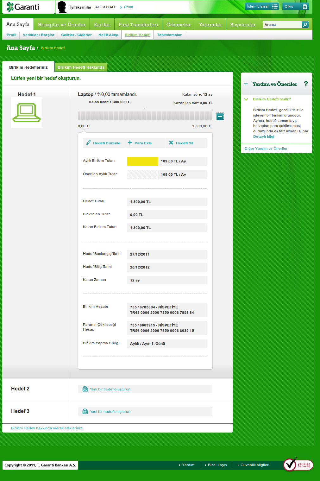Click the Arama search field
320x481 pixels.
282,24
